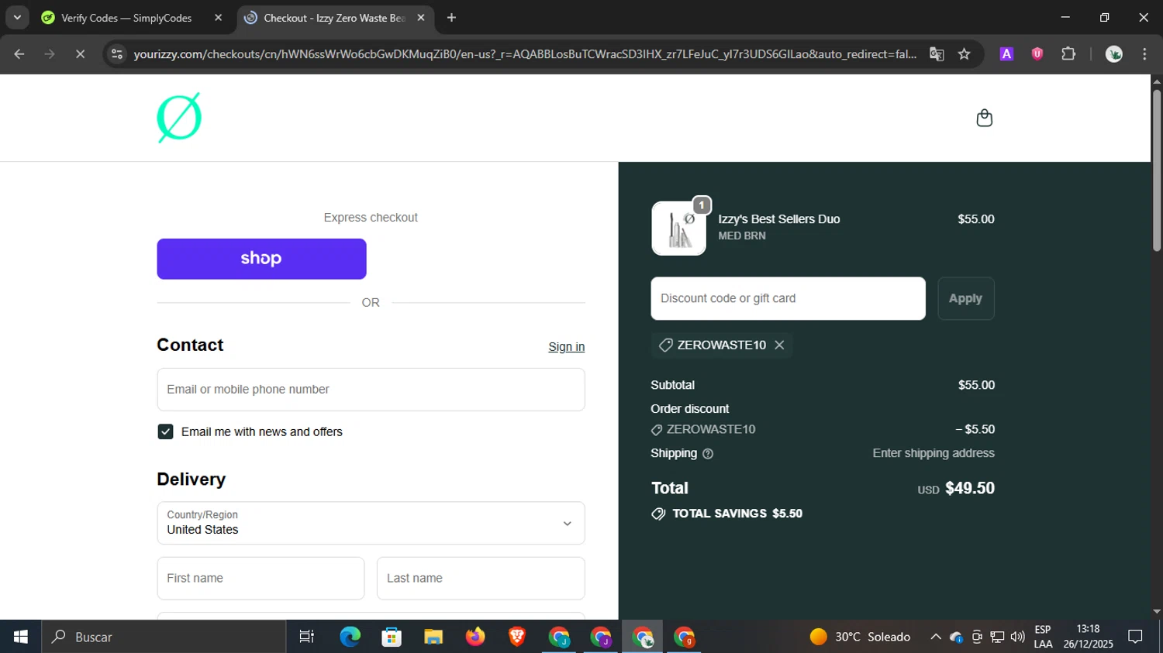The image size is (1163, 653).
Task: Launch Brave browser from taskbar
Action: tap(516, 637)
